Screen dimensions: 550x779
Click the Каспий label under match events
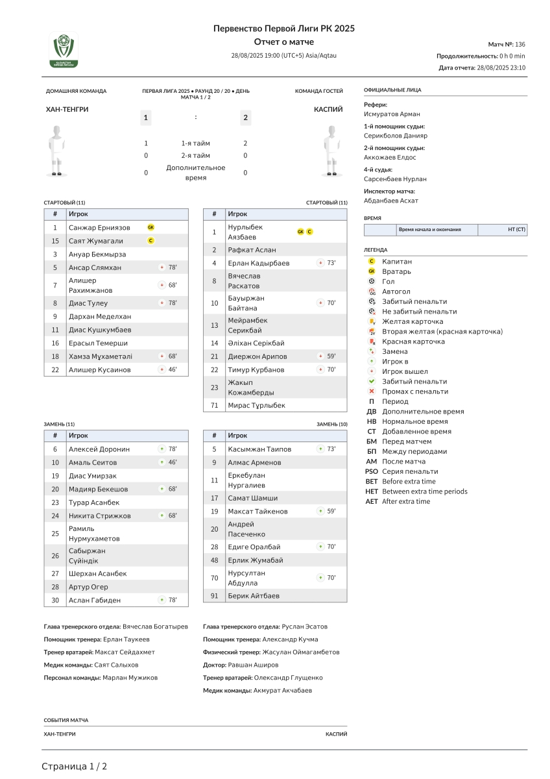point(336,734)
